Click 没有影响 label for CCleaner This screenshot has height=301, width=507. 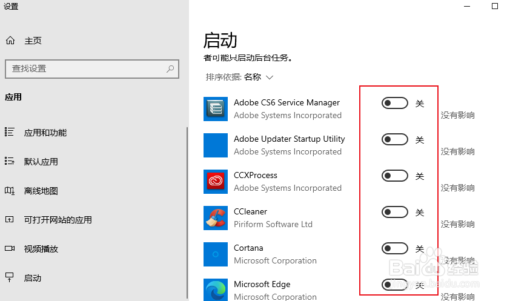457,224
